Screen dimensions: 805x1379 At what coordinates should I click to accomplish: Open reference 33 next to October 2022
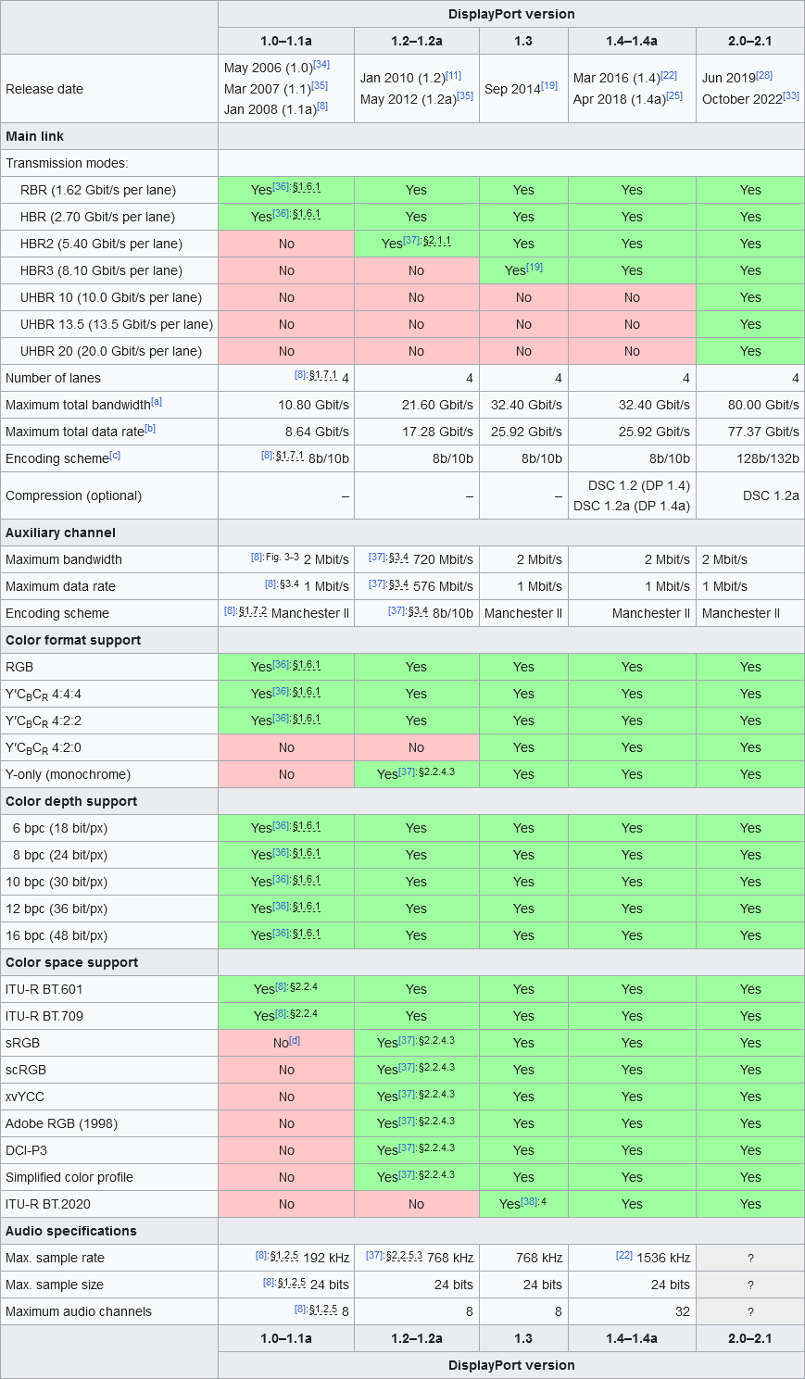[791, 95]
